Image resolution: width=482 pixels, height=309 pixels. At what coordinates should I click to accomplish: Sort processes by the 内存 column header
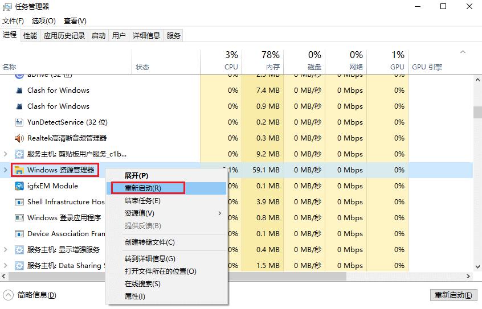click(270, 61)
